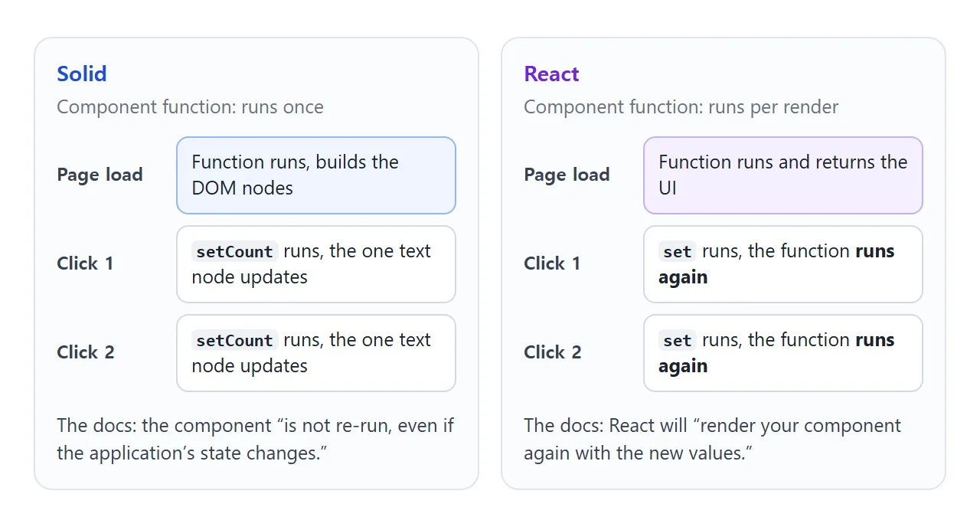Click the setCount code chip in Solid Click 2
The height and width of the screenshot is (530, 980).
pyautogui.click(x=234, y=340)
